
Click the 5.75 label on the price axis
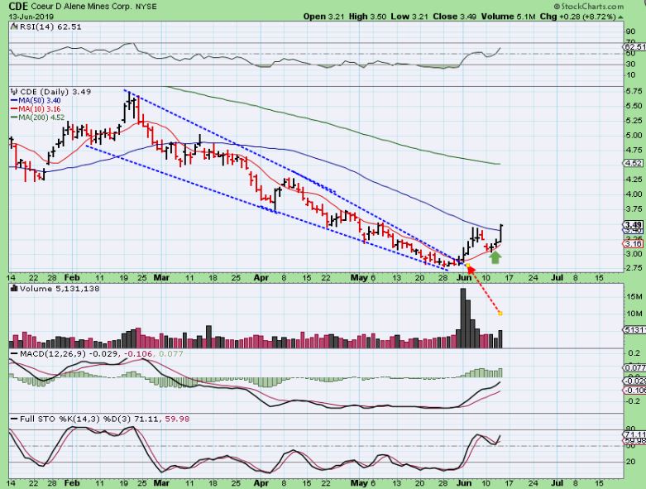click(x=634, y=92)
